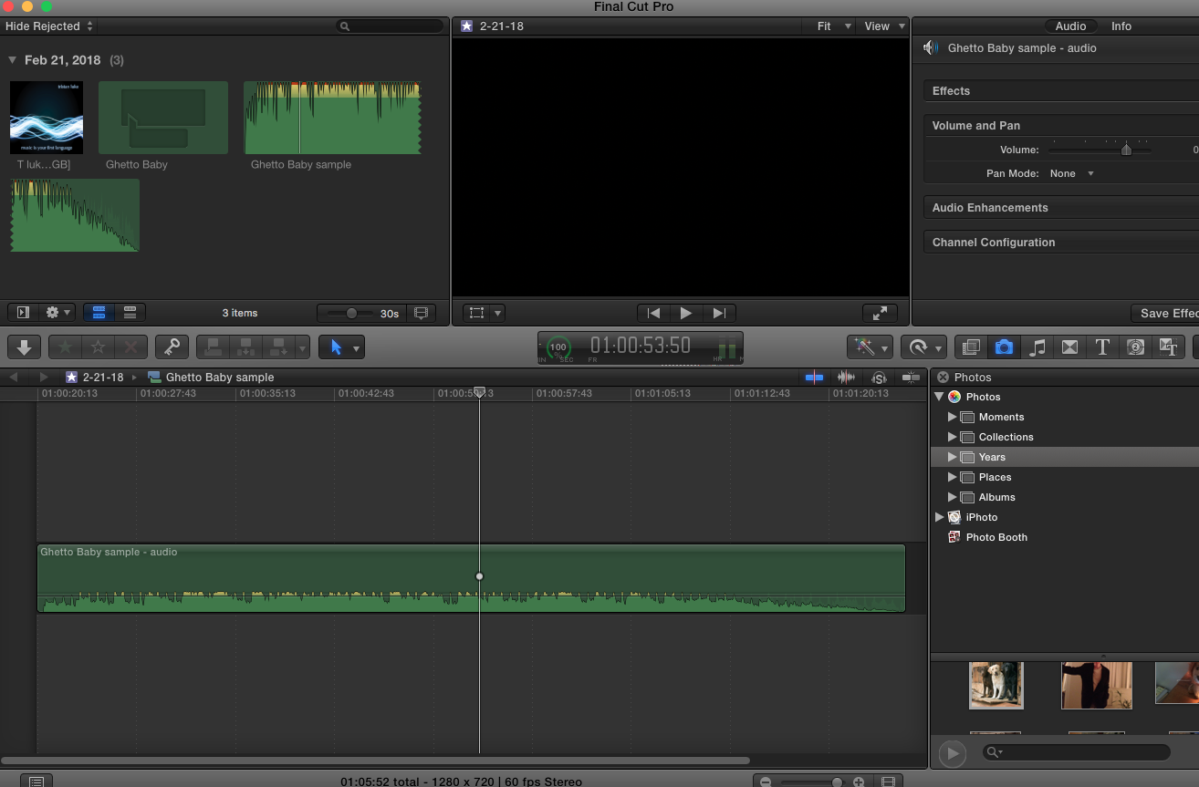Expand the Moments folder in Photos
1199x787 pixels.
(952, 417)
